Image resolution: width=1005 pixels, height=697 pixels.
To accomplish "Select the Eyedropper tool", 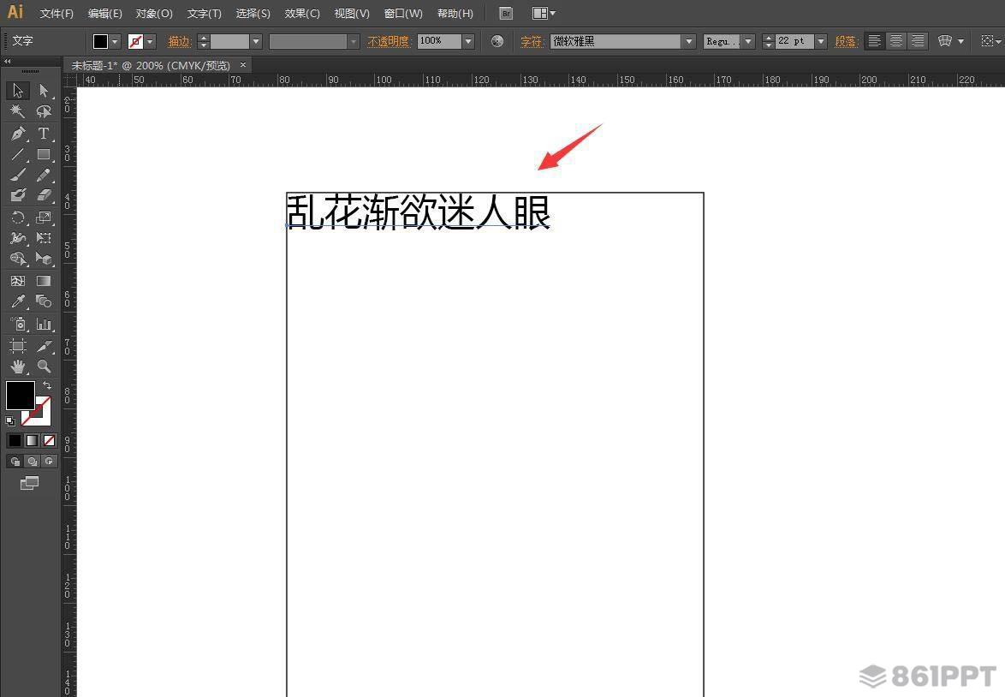I will coord(18,301).
